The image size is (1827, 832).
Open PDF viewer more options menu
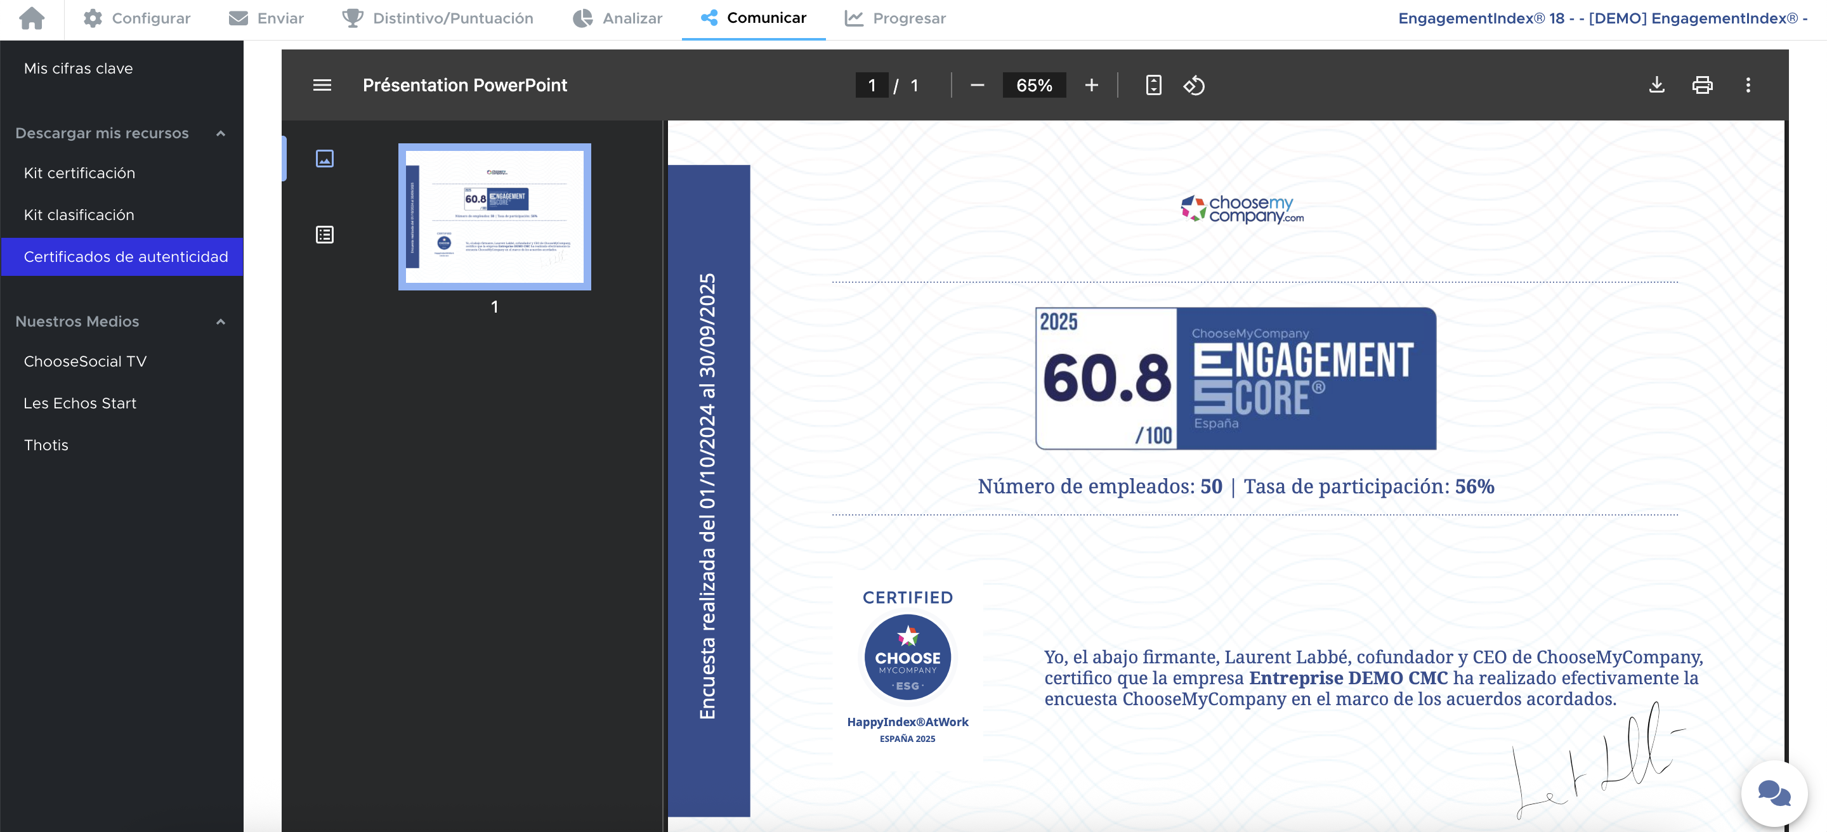click(1748, 85)
